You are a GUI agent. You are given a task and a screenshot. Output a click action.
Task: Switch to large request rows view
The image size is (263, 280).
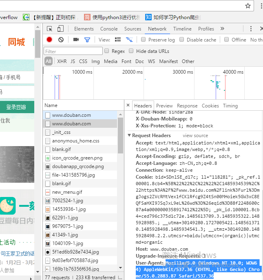[x=118, y=39]
